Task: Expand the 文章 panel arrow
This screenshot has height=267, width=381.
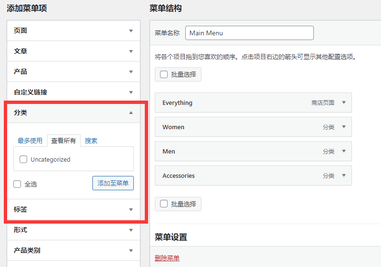Action: pos(131,51)
